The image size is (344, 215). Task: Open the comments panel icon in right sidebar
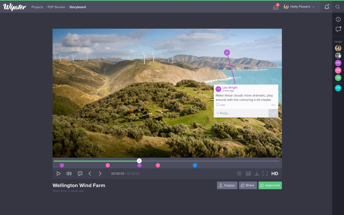[x=338, y=29]
